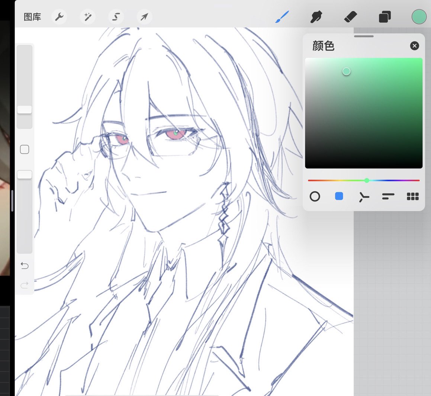This screenshot has width=431, height=396.
Task: Click the split-view divider handle at left edge
Action: click(x=12, y=201)
